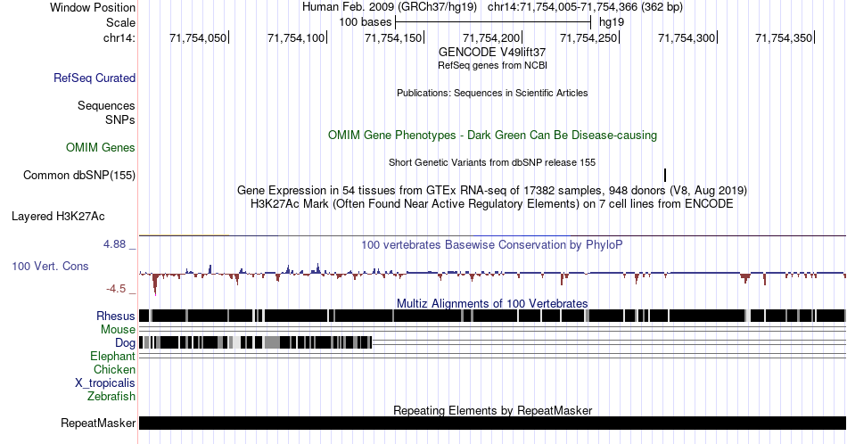The height and width of the screenshot is (444, 847).
Task: Click the chr14:71,754,005-71,754,366 position text
Action: point(563,7)
